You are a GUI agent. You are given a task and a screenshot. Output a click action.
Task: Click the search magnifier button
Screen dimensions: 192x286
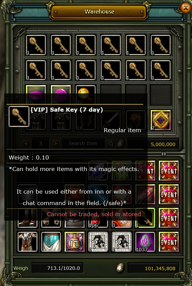[x=110, y=144]
